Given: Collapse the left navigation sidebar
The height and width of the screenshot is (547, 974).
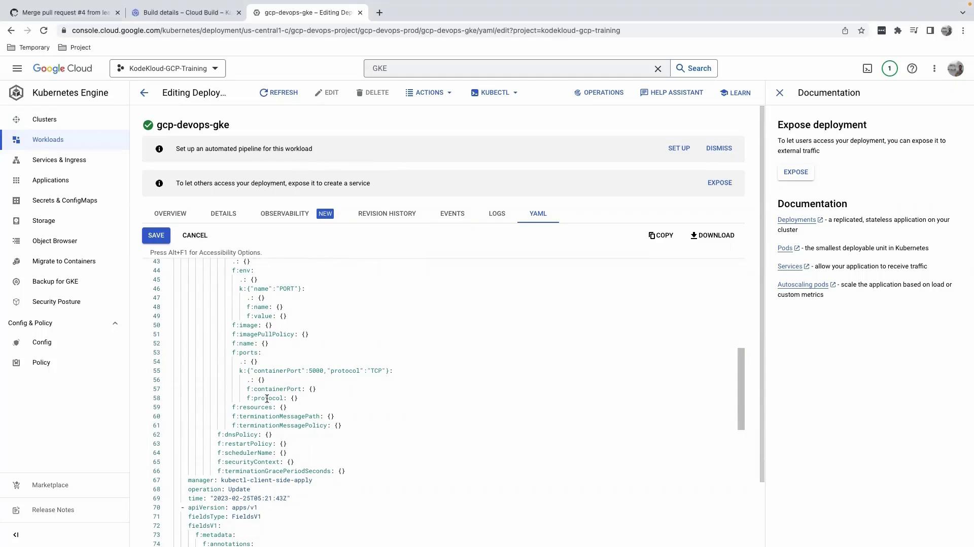Looking at the screenshot, I should 16,535.
